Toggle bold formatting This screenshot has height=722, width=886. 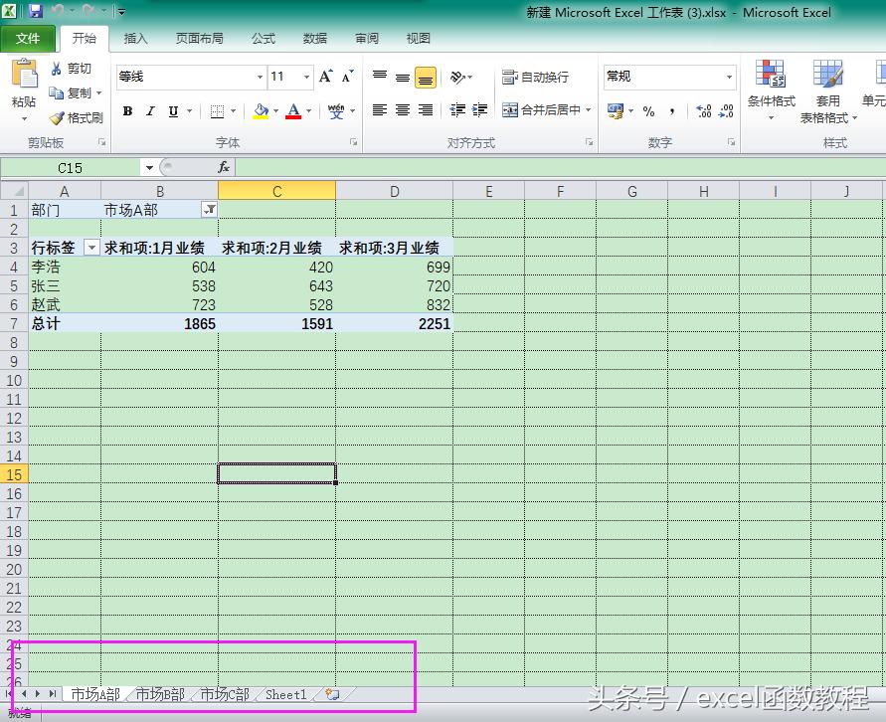[x=127, y=111]
